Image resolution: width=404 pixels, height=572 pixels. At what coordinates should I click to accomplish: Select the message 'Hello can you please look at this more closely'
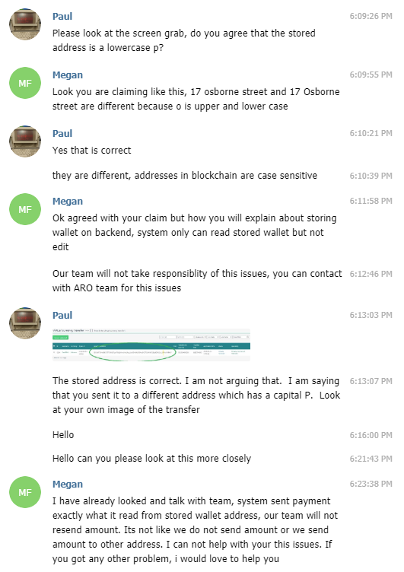coord(152,459)
